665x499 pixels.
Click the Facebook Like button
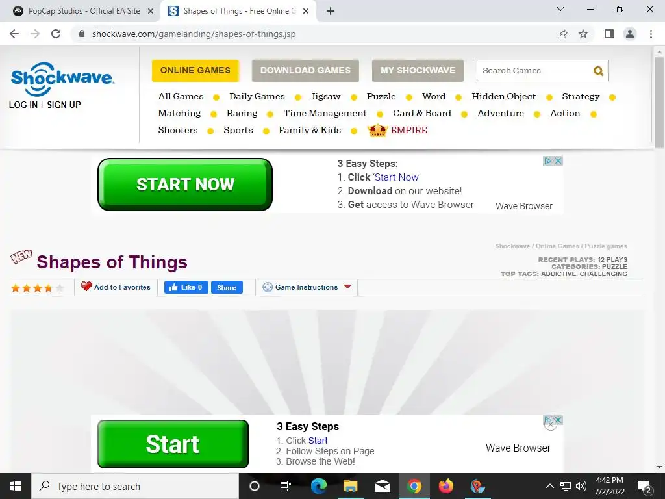coord(186,287)
